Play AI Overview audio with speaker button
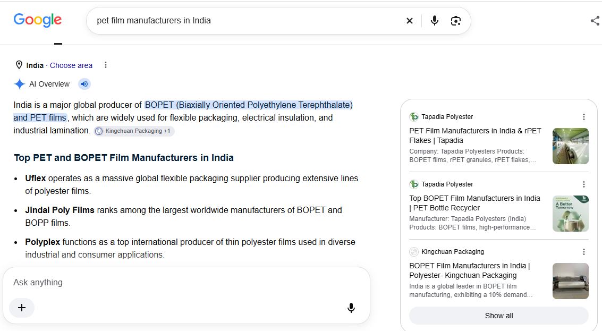 coord(84,84)
